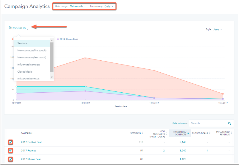Sort by Influenced Revenue column arrows
Screen dimensions: 239x165
tap(231, 133)
